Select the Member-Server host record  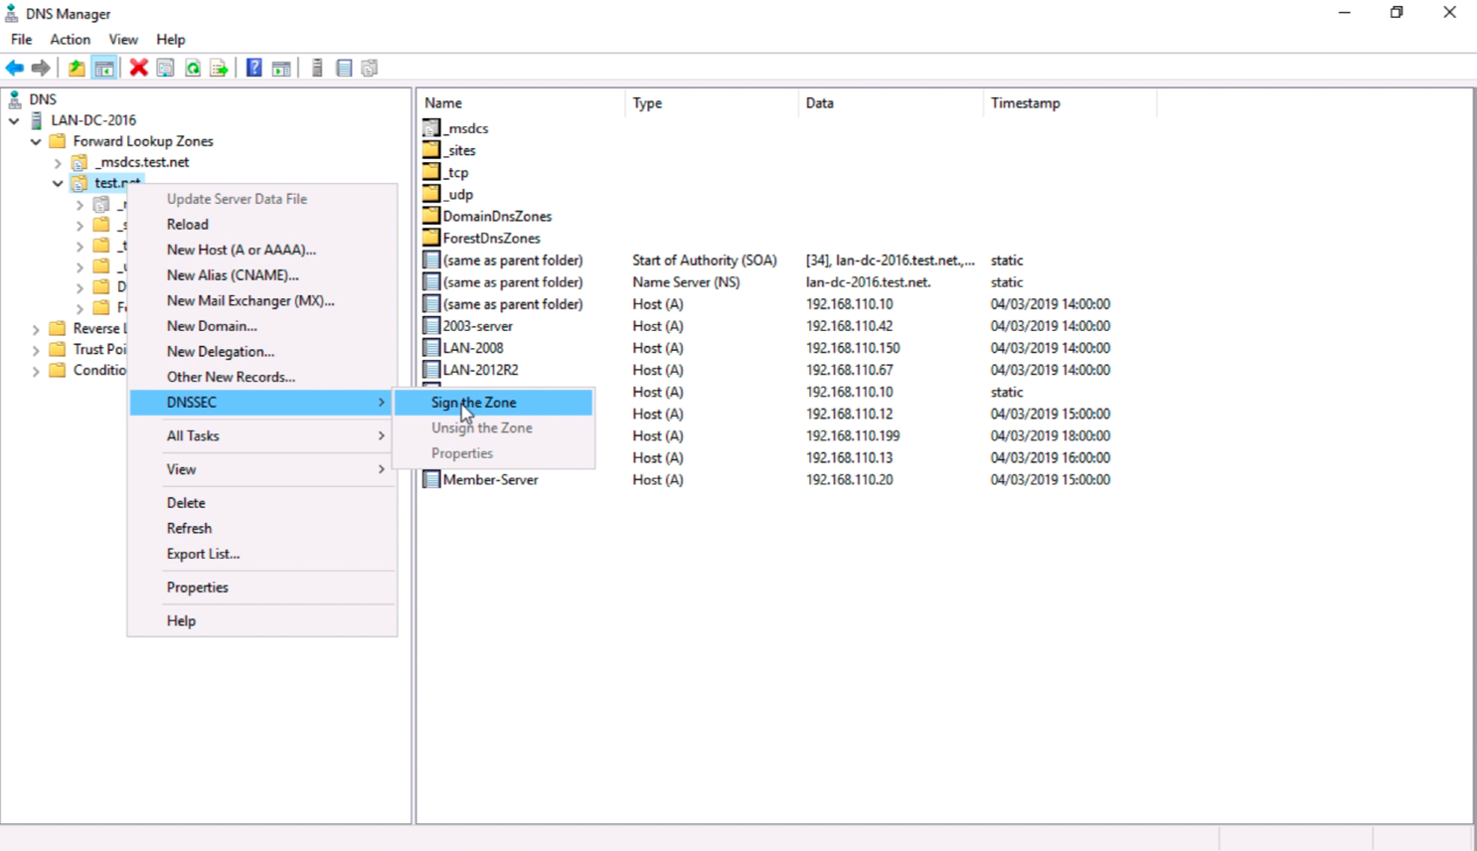pyautogui.click(x=490, y=479)
